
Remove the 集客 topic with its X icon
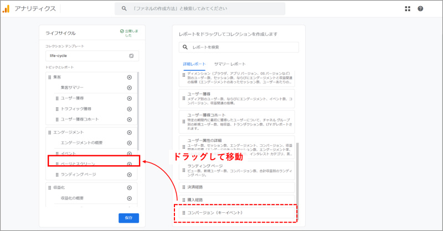130,77
